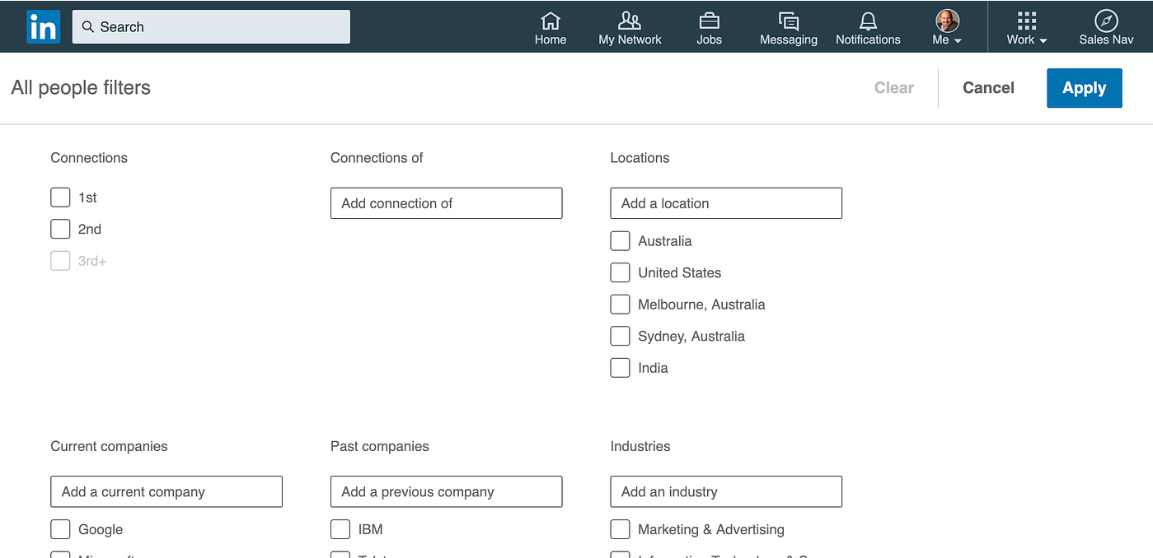Click the Current companies heading
This screenshot has height=558, width=1153.
point(109,446)
